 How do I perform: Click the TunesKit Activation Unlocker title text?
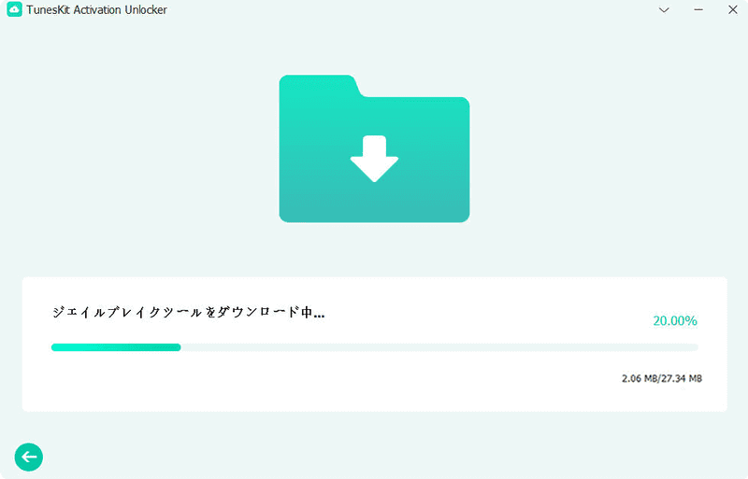(97, 9)
